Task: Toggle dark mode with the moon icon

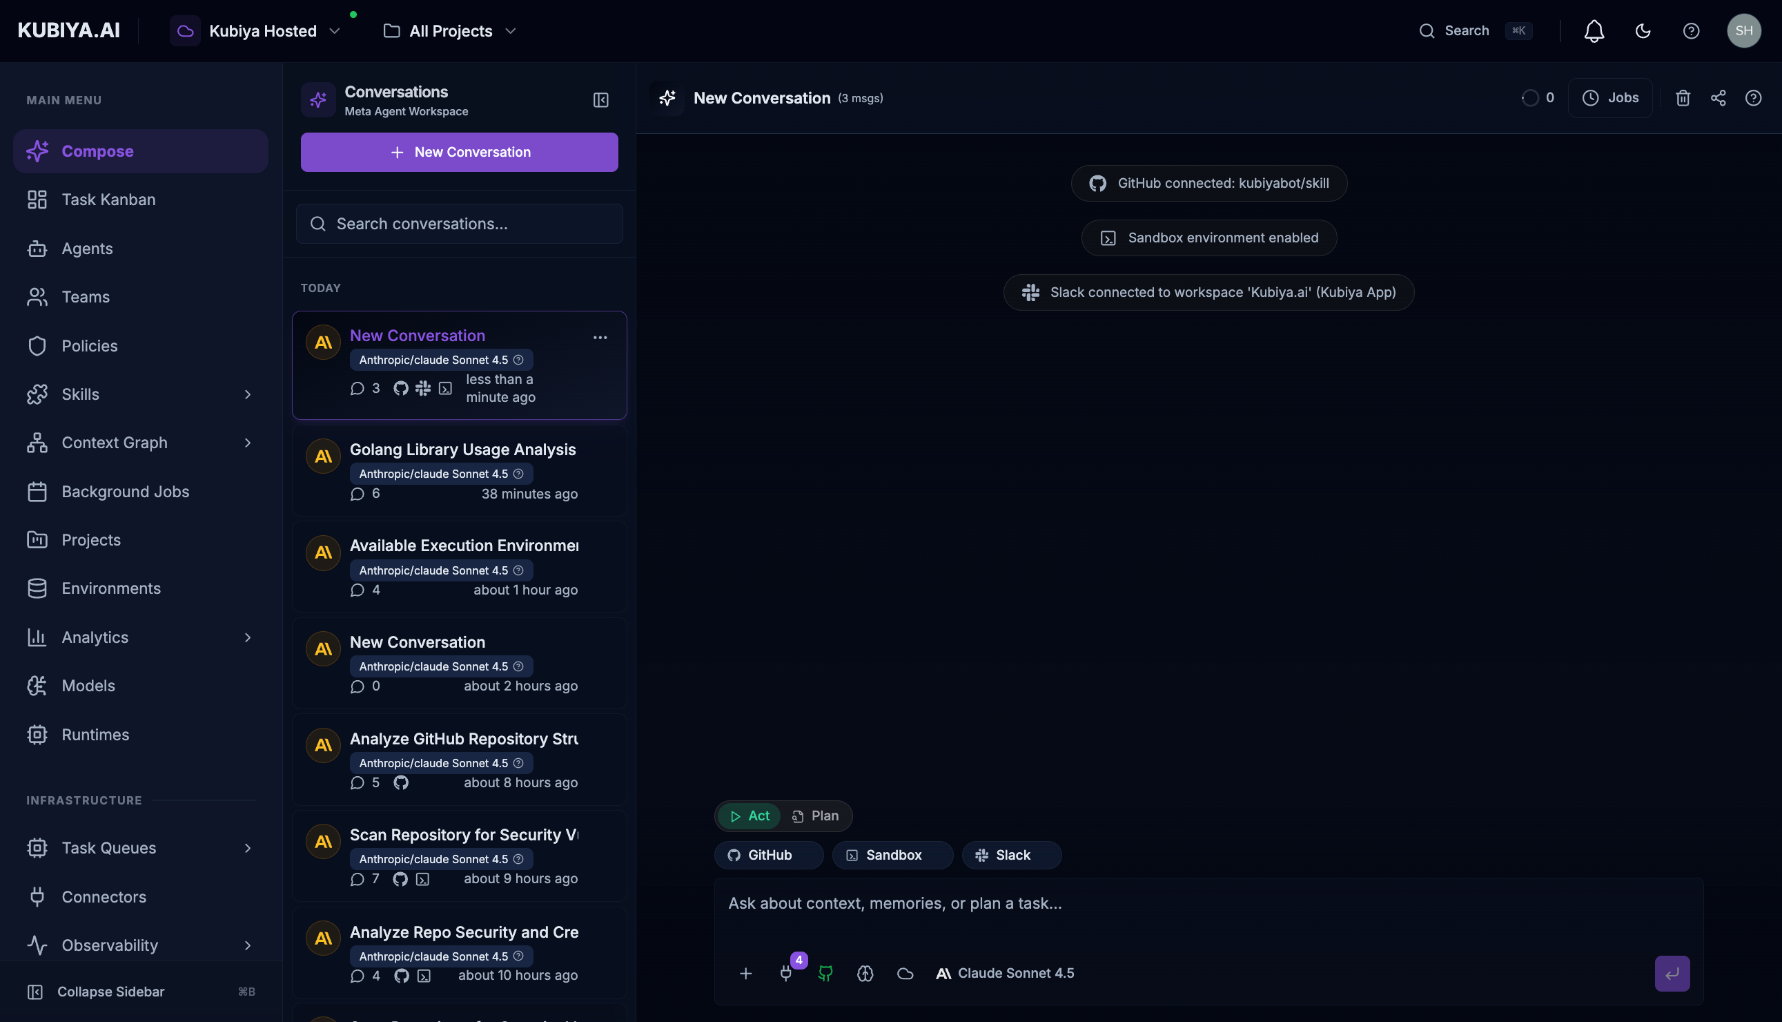Action: point(1643,30)
